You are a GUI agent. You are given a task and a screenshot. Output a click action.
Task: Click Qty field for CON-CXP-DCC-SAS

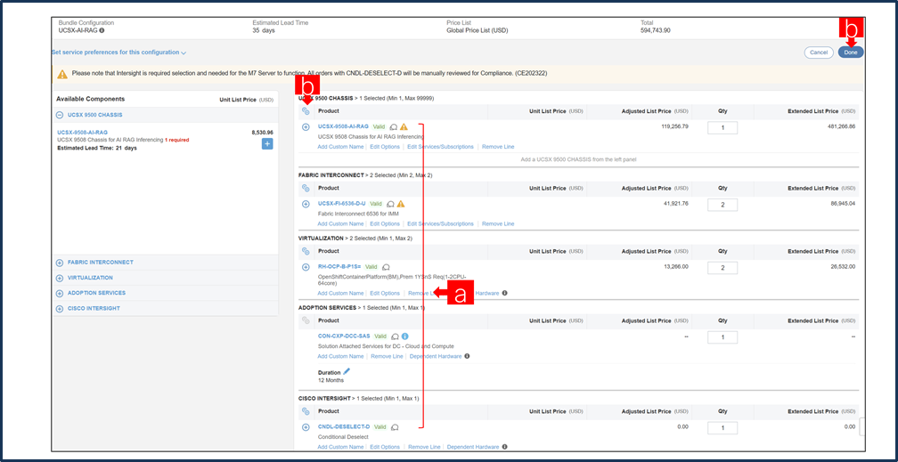coord(722,337)
